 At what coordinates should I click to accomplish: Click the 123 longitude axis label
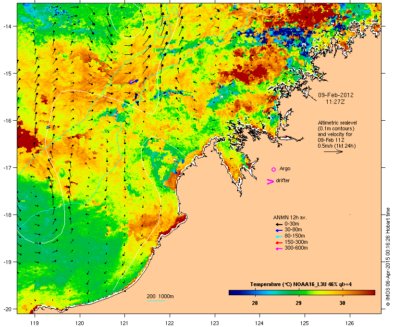coord(215,323)
